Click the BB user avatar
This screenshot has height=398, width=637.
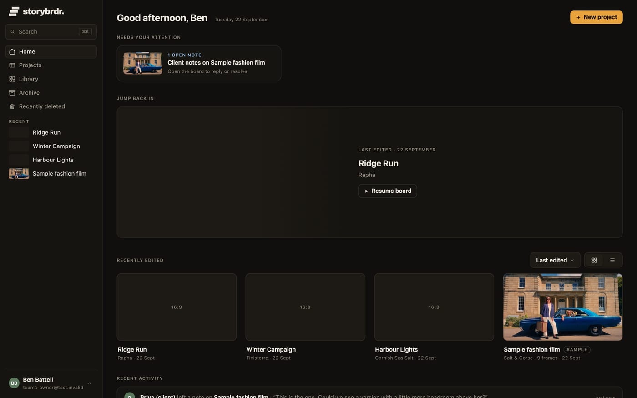tap(14, 383)
